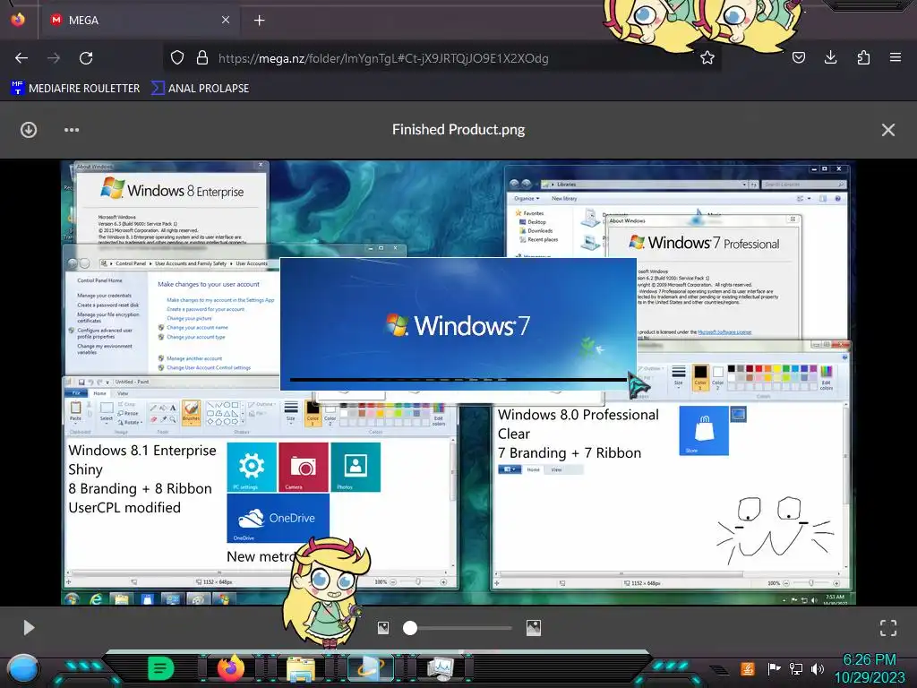Open the highlighted Internet Explorer taskbar icon
The image size is (917, 688).
pyautogui.click(x=370, y=668)
